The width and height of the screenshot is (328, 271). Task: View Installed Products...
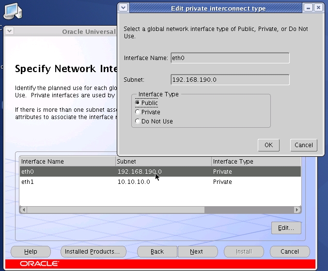[x=94, y=251]
